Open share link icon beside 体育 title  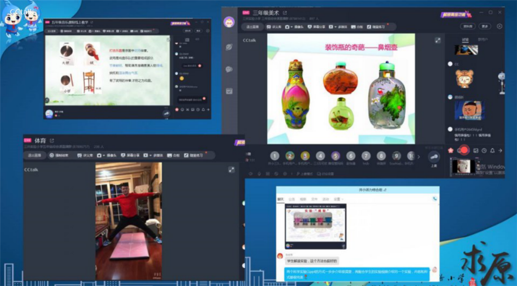click(52, 141)
